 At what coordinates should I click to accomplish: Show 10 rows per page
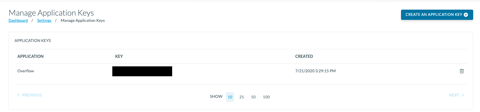tap(230, 97)
